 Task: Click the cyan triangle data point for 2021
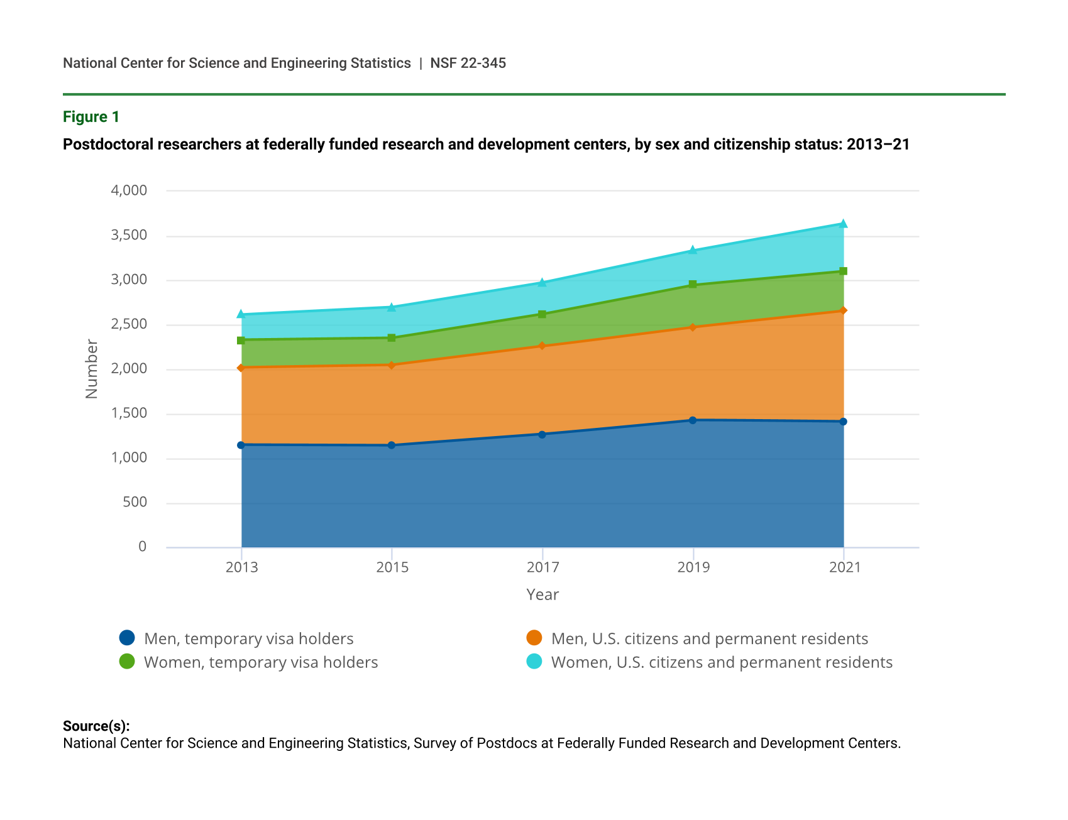844,224
